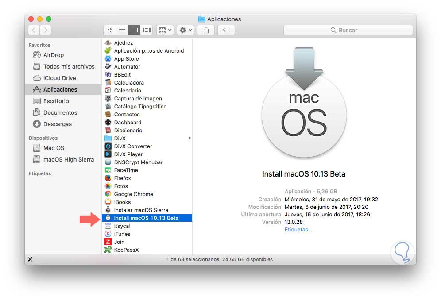Open Descargas in the sidebar
The width and height of the screenshot is (441, 300).
point(63,124)
